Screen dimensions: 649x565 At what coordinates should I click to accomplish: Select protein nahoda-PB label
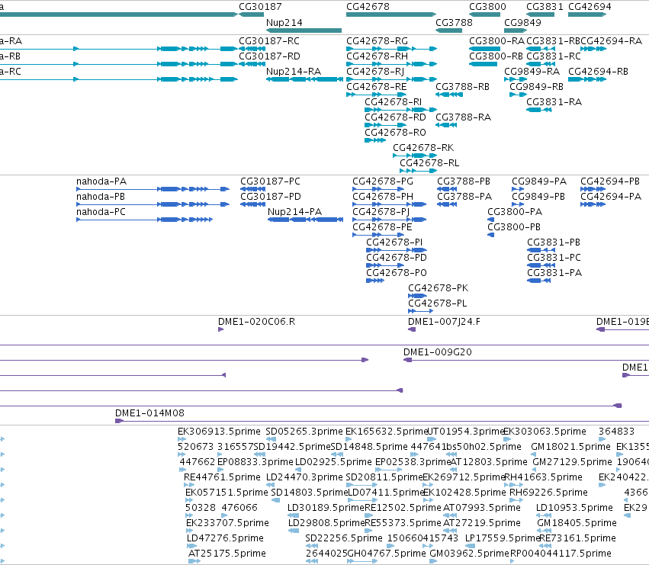[101, 197]
